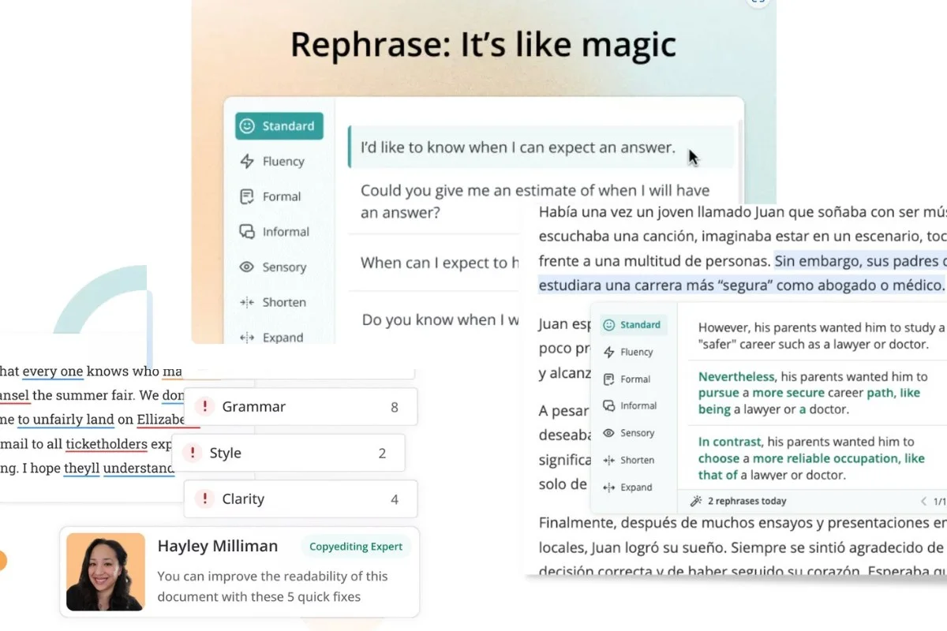The height and width of the screenshot is (631, 947).
Task: Click the previous-page chevron next to 1/1
Action: [924, 501]
